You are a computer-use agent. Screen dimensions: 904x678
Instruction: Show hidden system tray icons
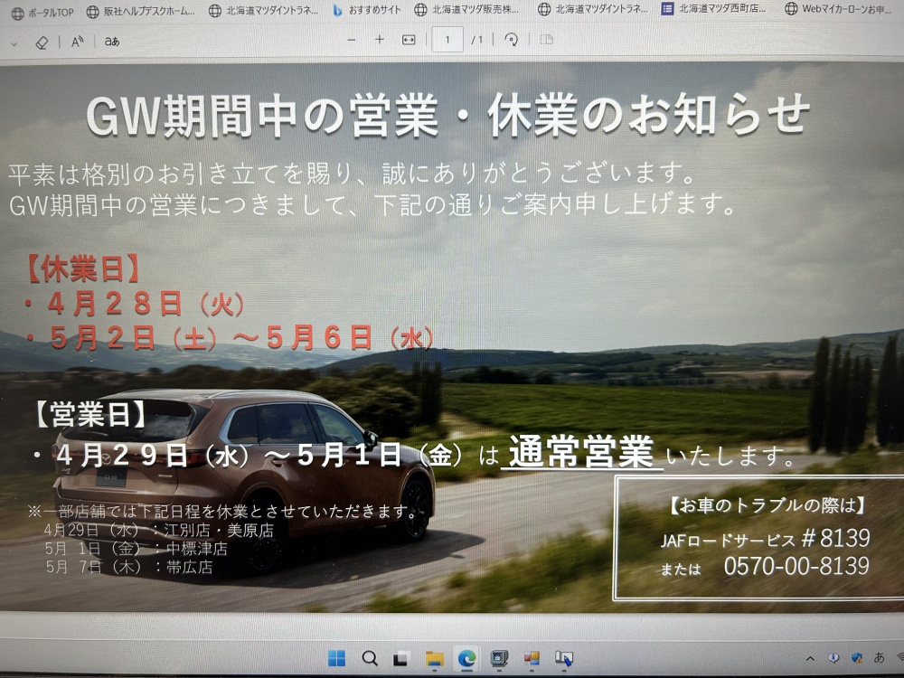pyautogui.click(x=810, y=657)
